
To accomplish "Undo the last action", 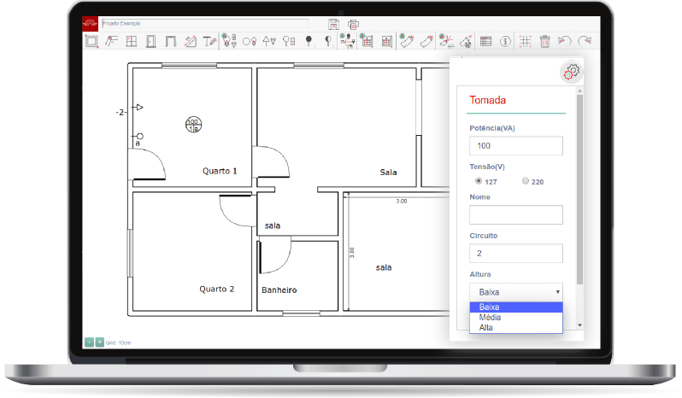I will 565,41.
